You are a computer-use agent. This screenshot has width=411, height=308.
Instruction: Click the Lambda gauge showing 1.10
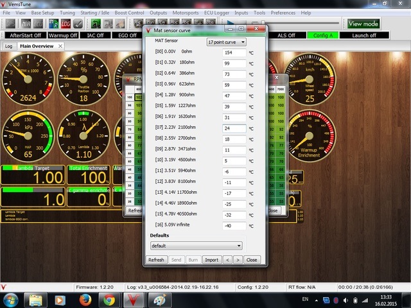(83, 135)
